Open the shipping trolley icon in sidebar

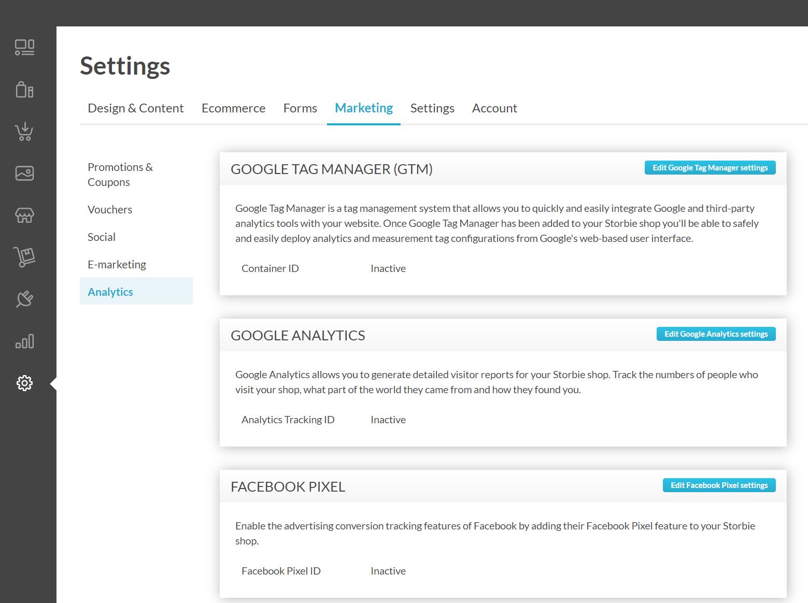(x=24, y=256)
